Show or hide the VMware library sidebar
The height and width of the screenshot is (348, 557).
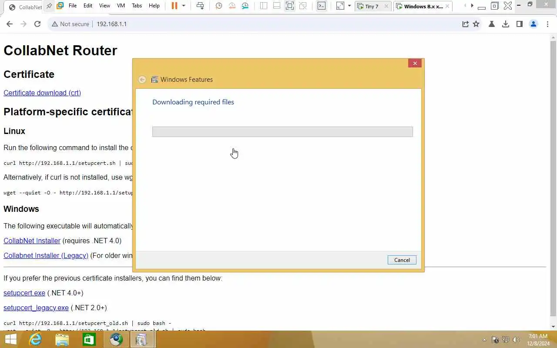pyautogui.click(x=264, y=6)
